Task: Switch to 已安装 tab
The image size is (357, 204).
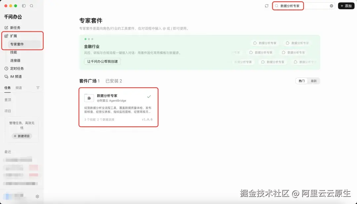Action: pyautogui.click(x=114, y=81)
